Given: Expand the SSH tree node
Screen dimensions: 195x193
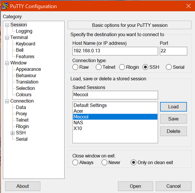Looking at the screenshot, I should pos(13,133).
